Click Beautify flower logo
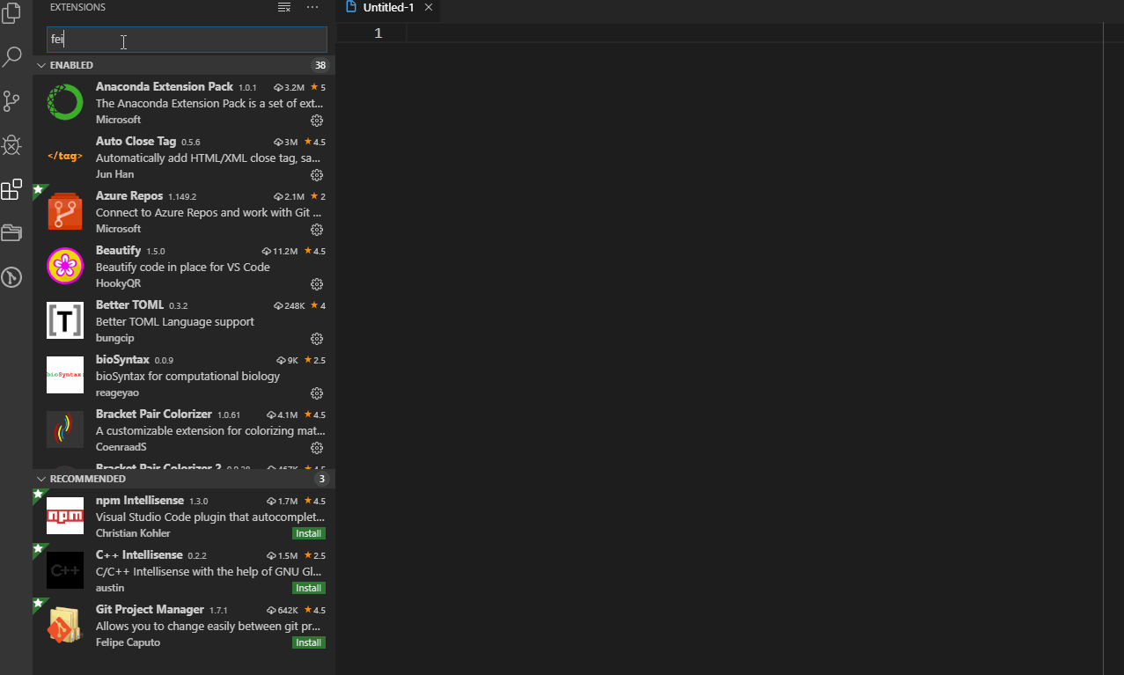 [x=65, y=266]
